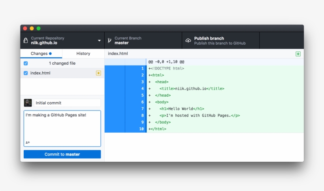Click the lock icon beside Current Repository
This screenshot has width=324, height=191.
(26, 40)
